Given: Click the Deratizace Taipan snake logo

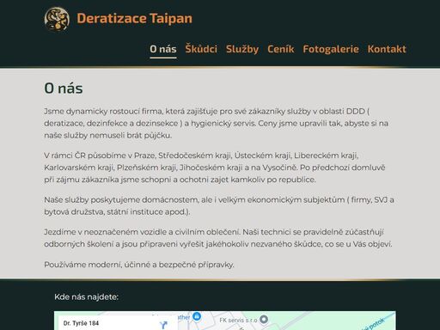Looking at the screenshot, I should tap(57, 19).
